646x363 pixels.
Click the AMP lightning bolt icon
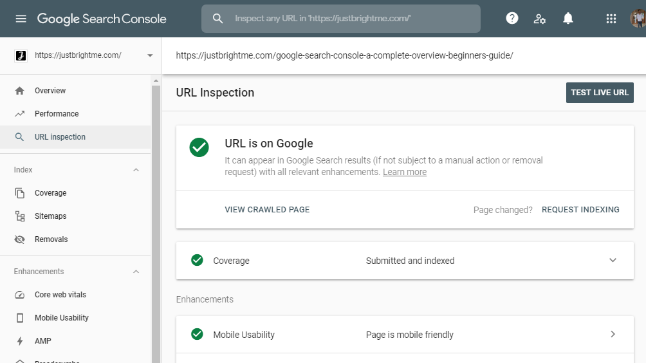19,340
